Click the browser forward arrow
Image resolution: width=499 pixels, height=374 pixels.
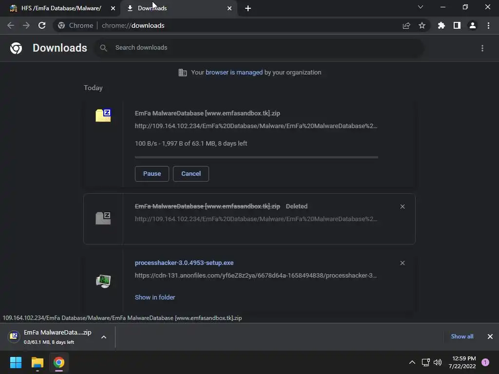tap(26, 25)
